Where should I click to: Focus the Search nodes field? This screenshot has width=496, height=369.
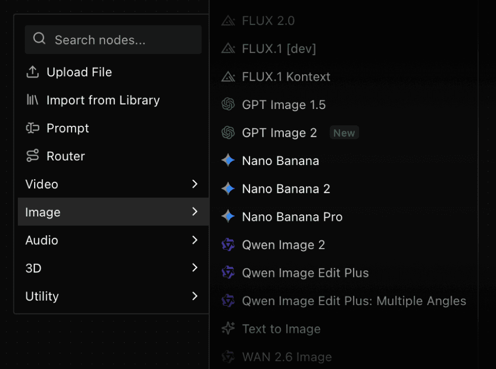click(x=113, y=40)
